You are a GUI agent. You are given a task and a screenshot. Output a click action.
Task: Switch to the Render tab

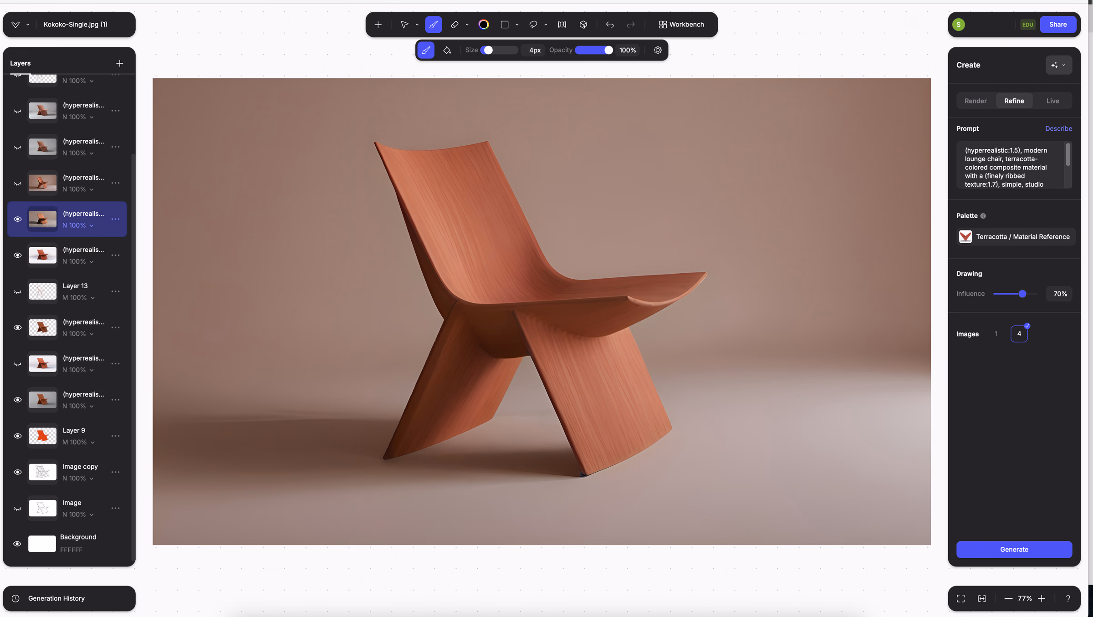coord(976,101)
